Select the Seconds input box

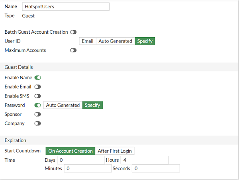click(156, 169)
